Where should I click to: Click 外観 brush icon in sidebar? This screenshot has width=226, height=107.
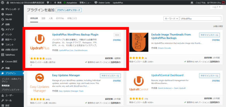[x=3, y=68]
